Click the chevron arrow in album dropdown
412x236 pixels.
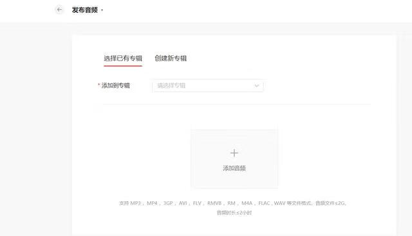click(256, 86)
